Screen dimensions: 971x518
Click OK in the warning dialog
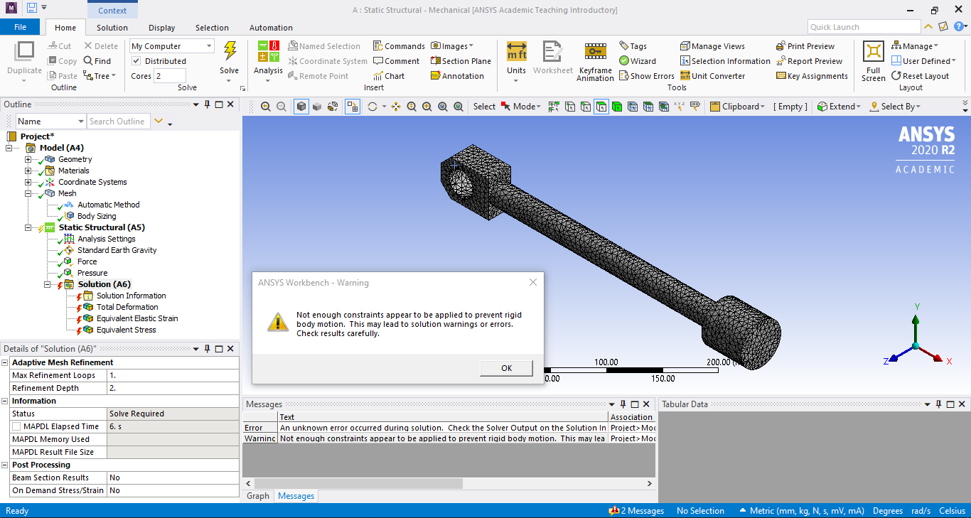[x=506, y=368]
